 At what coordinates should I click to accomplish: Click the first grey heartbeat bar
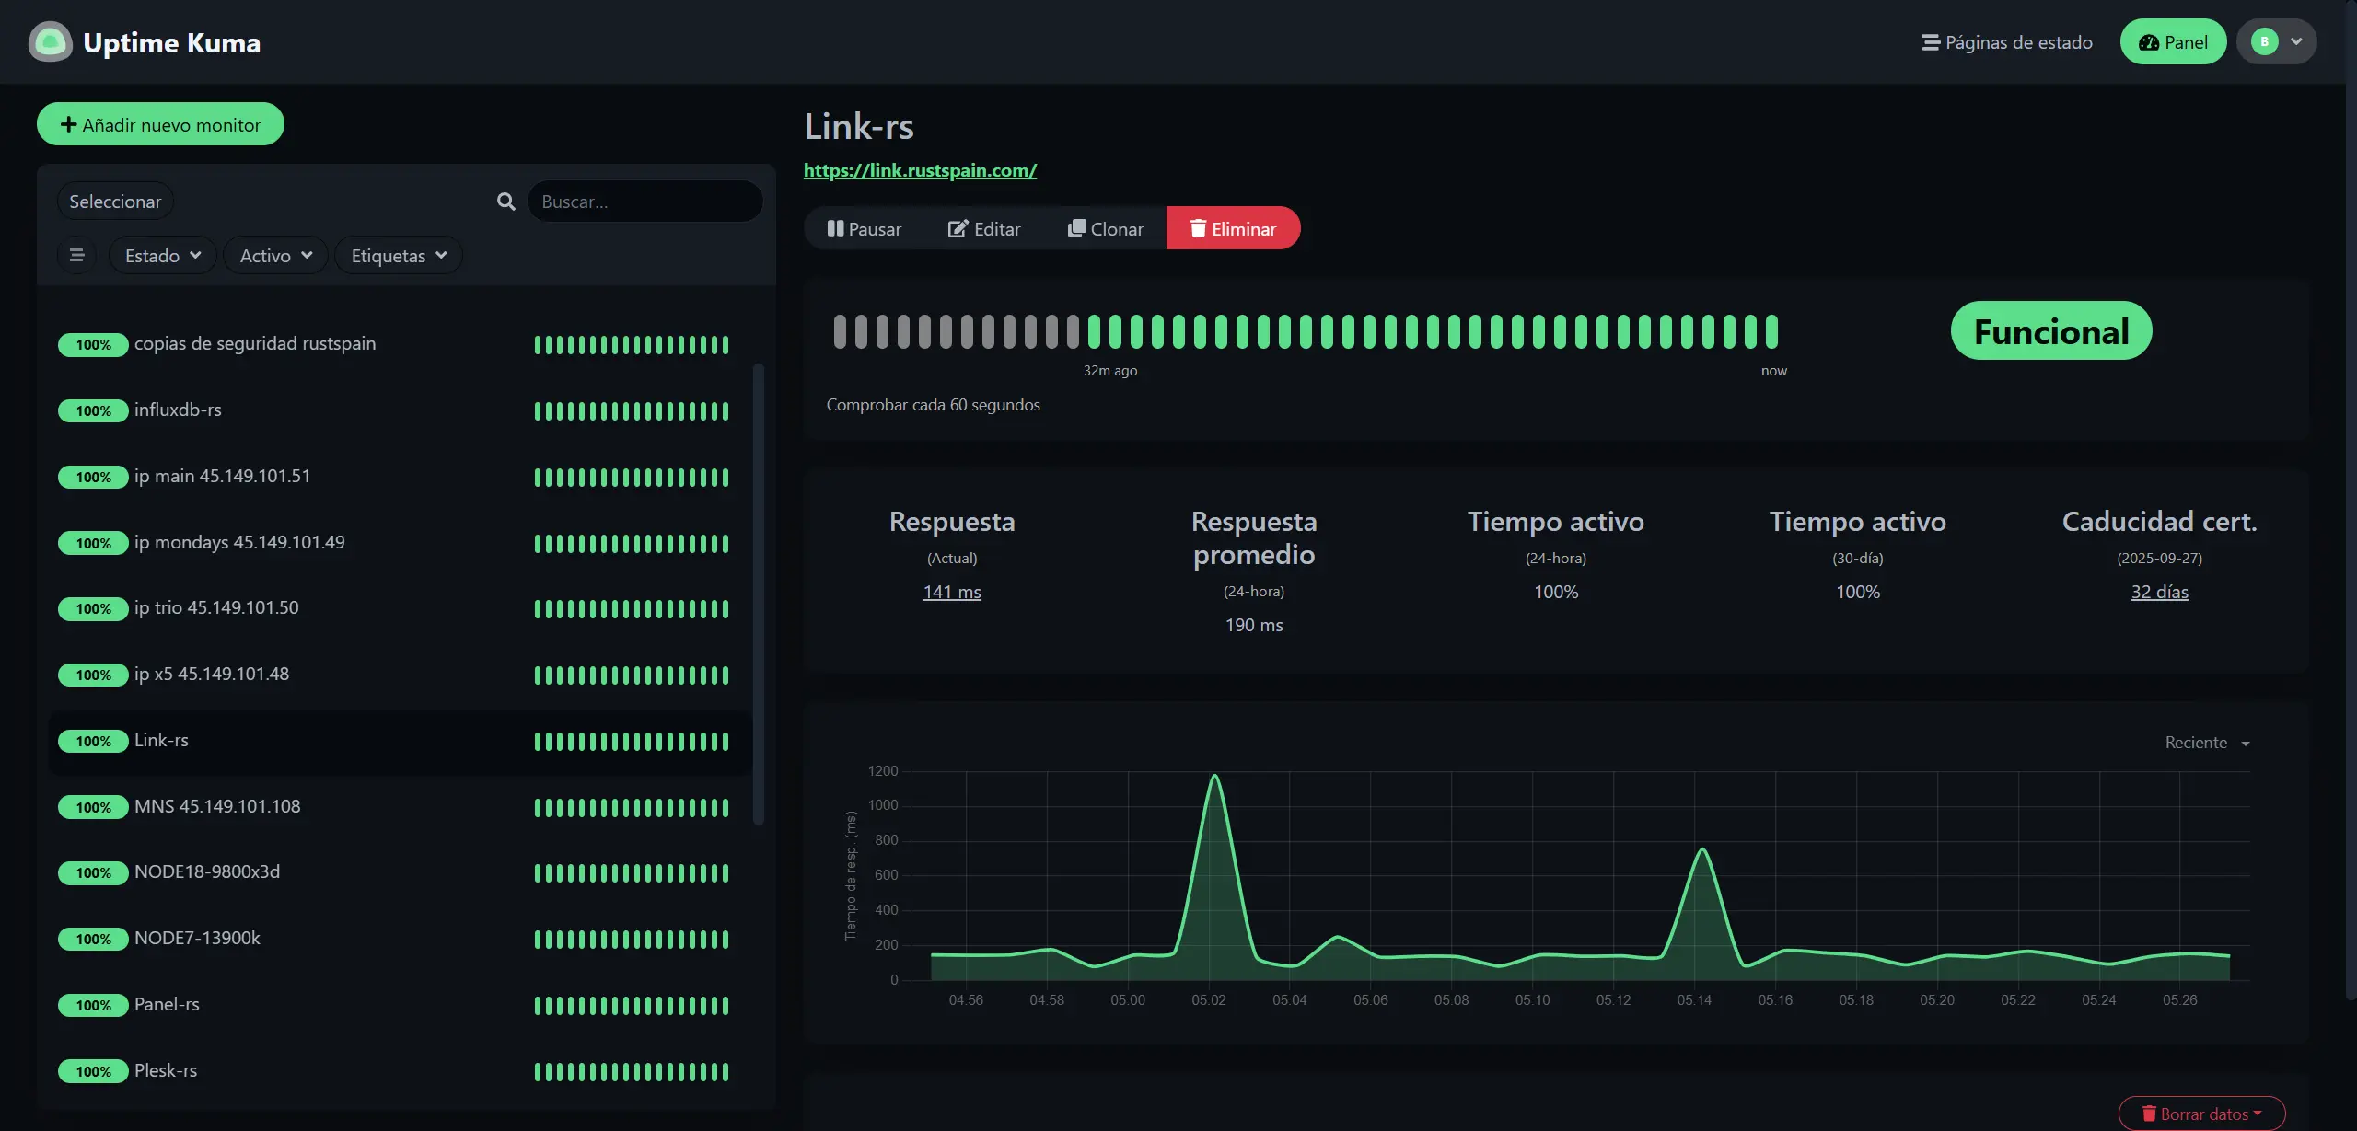pos(840,331)
